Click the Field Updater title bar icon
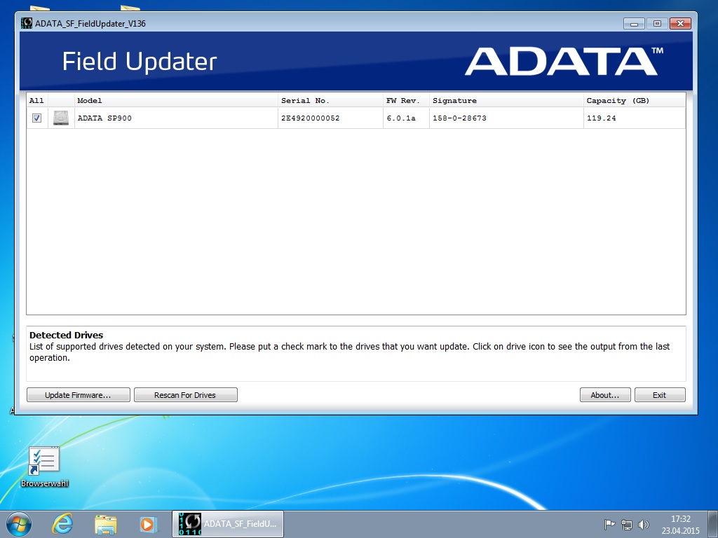The image size is (718, 538). (x=27, y=23)
